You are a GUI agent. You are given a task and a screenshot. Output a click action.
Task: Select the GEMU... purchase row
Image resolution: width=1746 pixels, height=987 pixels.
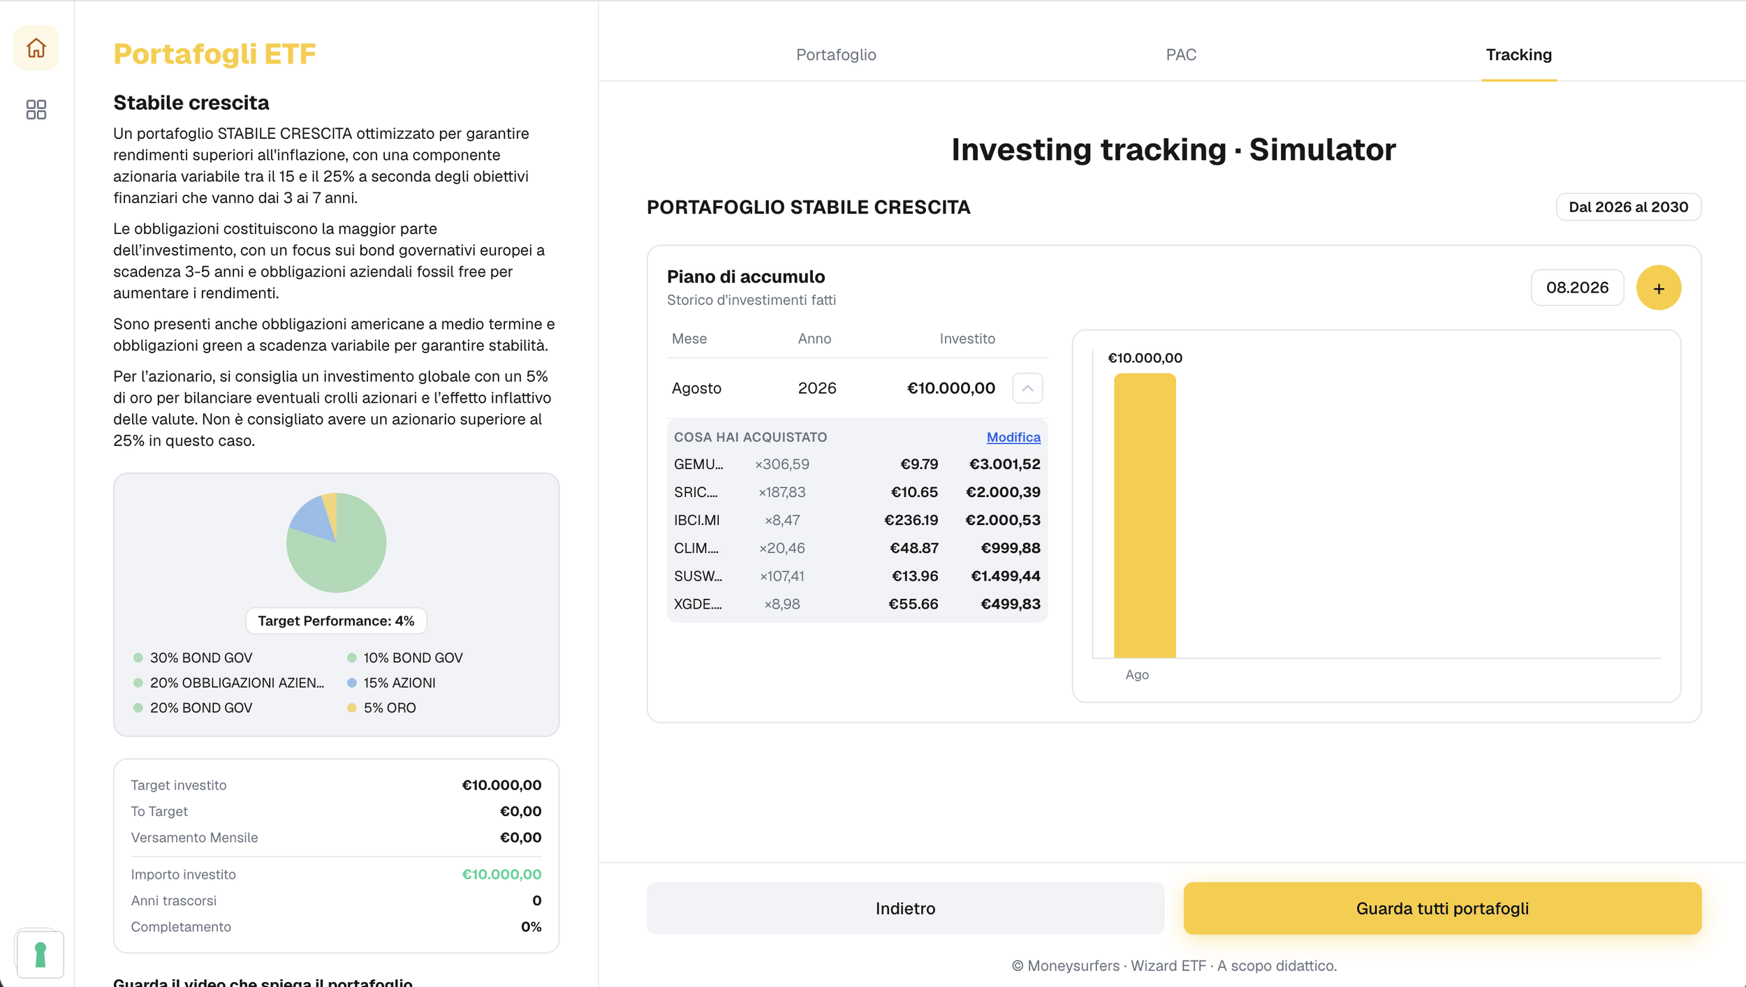(857, 464)
